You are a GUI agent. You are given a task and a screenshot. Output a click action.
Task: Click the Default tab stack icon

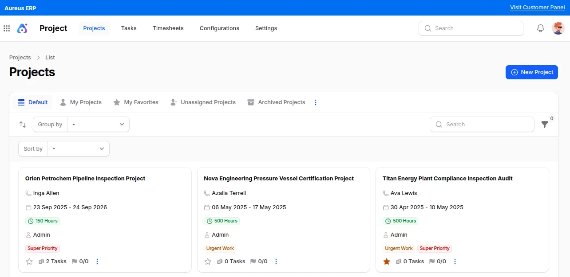(21, 102)
